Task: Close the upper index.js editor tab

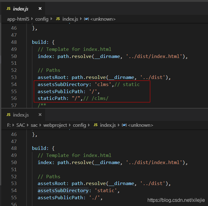Action: pos(40,9)
